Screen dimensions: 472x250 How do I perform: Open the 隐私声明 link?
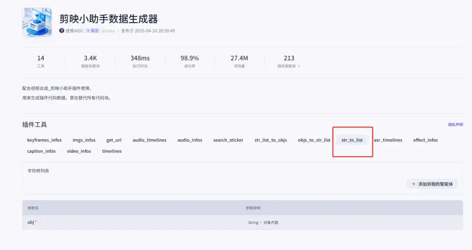click(x=455, y=124)
